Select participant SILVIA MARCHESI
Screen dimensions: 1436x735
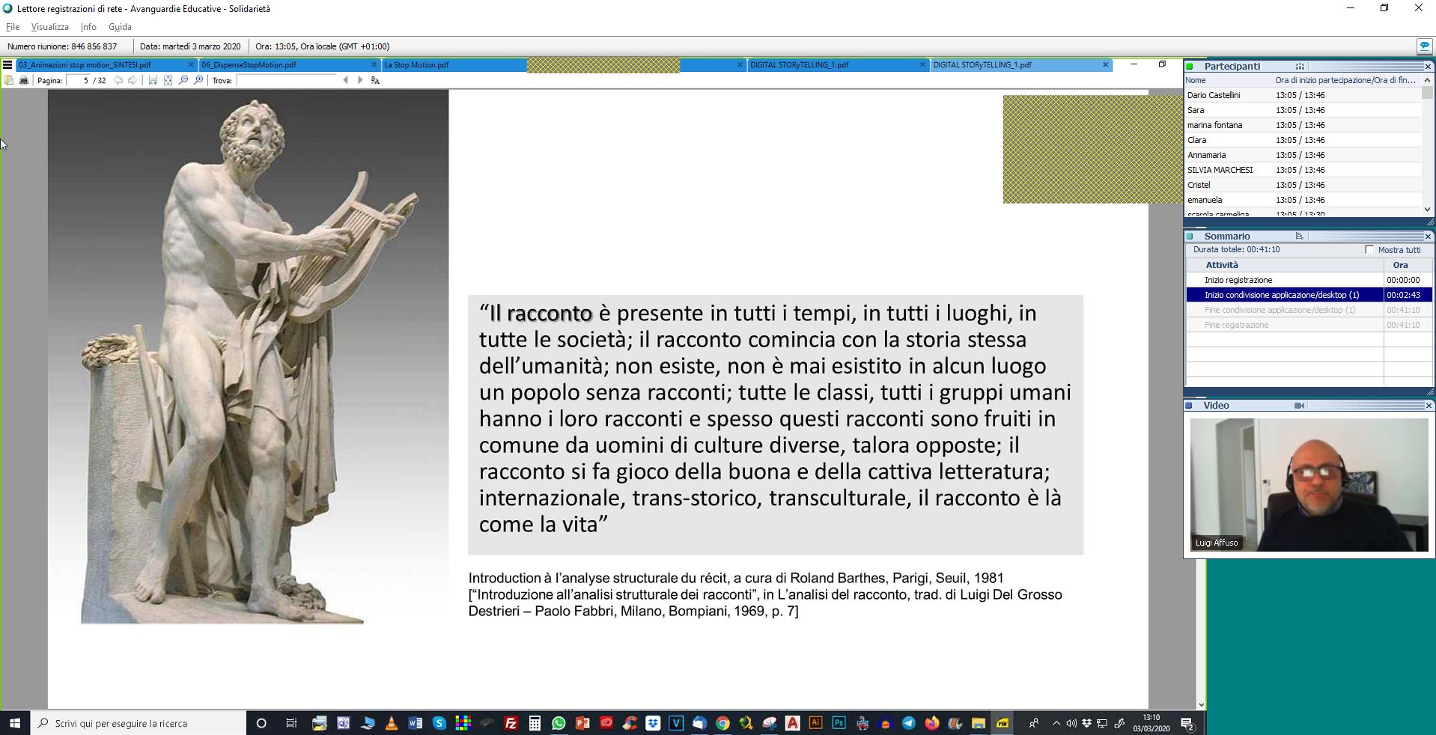(x=1303, y=170)
